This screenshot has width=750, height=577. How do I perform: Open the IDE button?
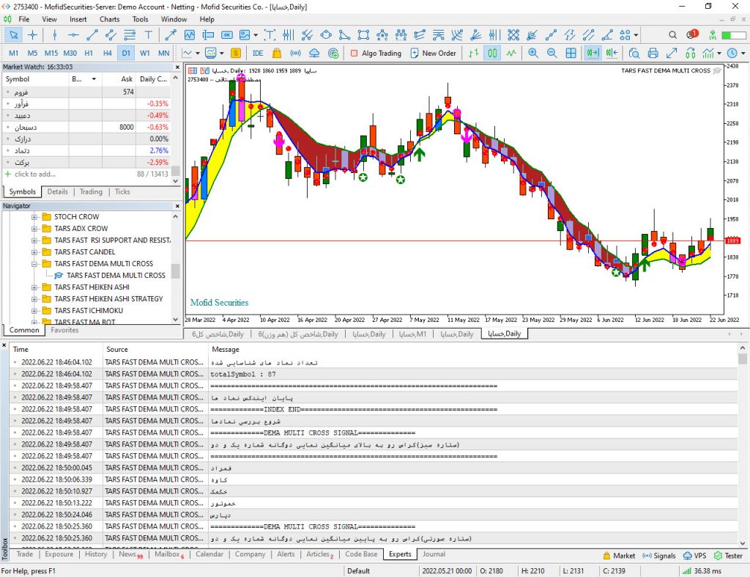tap(258, 53)
